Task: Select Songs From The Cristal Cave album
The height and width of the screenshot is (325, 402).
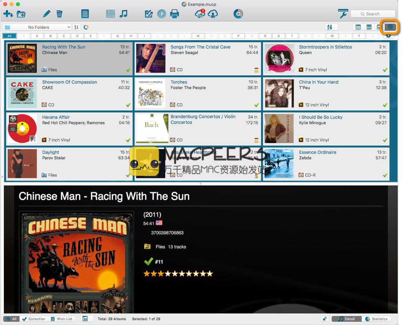Action: point(197,58)
